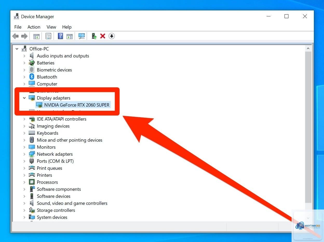Expand the Ports (COM & LPT) chevron
324x242 pixels.
point(24,161)
